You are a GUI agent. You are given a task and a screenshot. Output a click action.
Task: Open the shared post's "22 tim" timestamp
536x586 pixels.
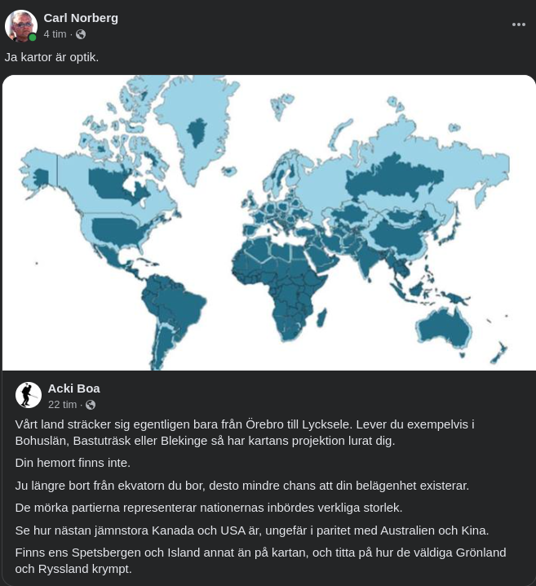coord(62,405)
